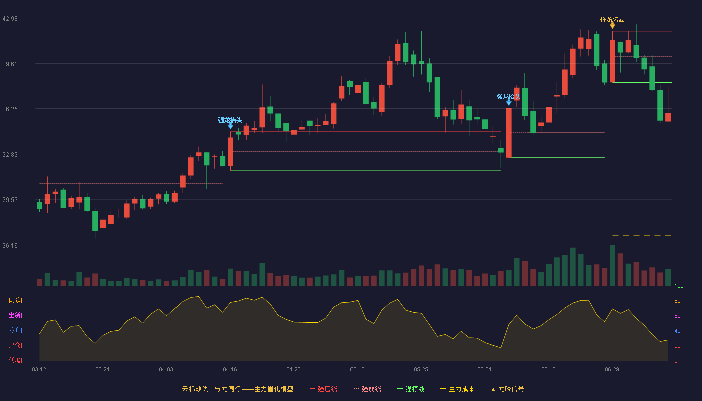Image resolution: width=702 pixels, height=401 pixels.
Task: Click the 80 value on the indicator scale
Action: pyautogui.click(x=677, y=301)
